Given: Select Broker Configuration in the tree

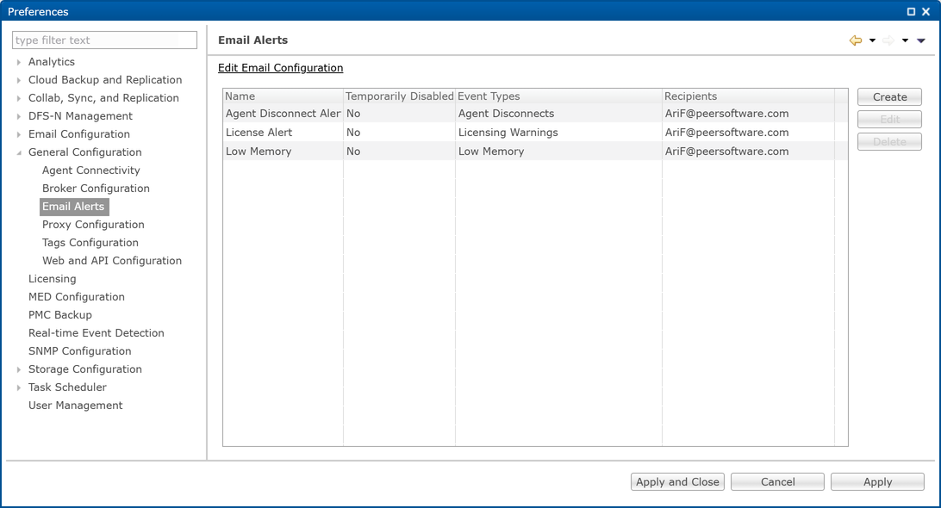Looking at the screenshot, I should [x=96, y=189].
